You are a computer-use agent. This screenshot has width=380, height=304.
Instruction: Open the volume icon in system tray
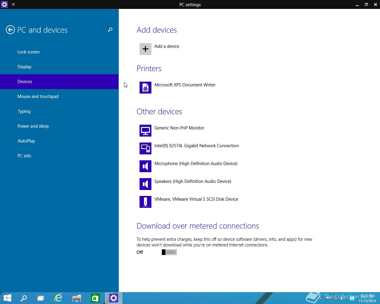tap(343, 298)
